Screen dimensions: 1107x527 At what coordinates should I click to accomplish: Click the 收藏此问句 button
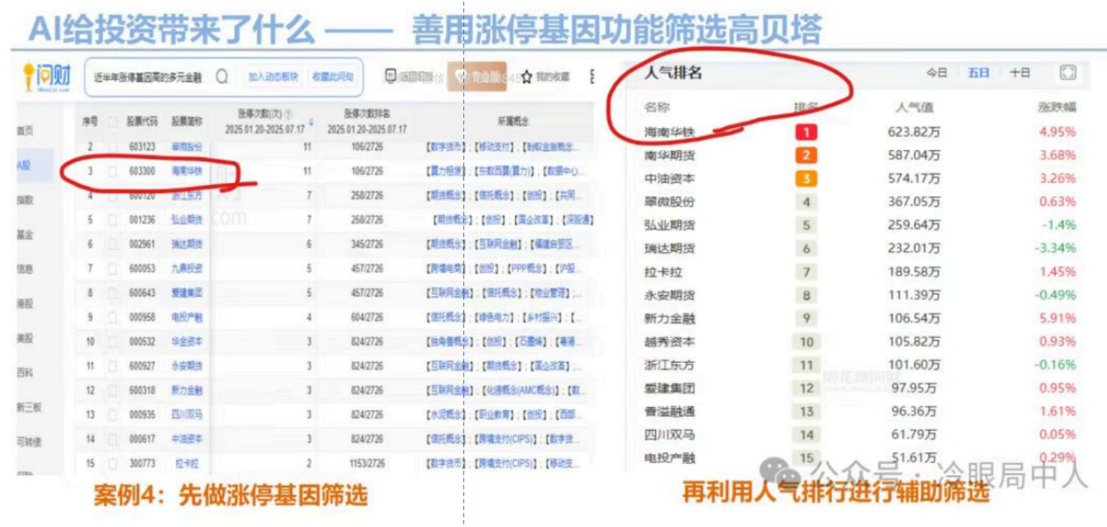click(x=333, y=76)
